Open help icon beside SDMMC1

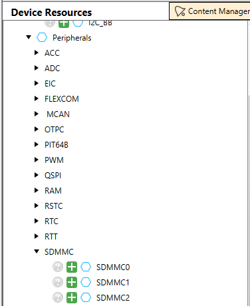click(x=58, y=282)
